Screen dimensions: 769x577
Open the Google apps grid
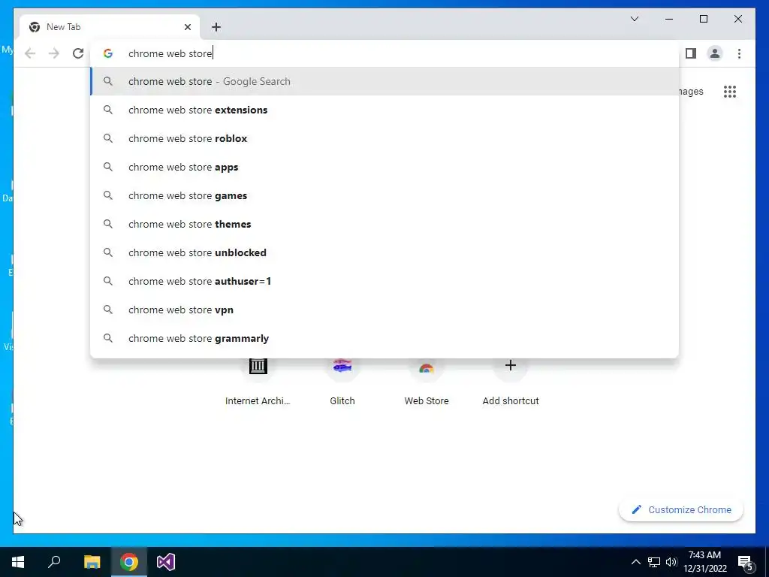(730, 91)
